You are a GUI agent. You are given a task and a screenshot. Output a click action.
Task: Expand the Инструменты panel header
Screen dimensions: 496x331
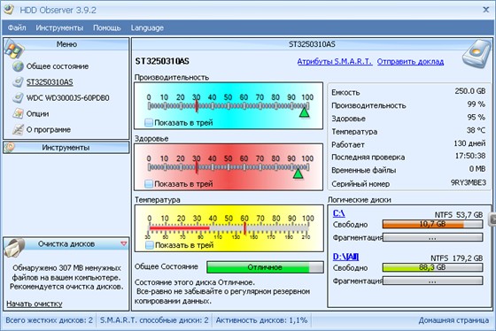66,148
